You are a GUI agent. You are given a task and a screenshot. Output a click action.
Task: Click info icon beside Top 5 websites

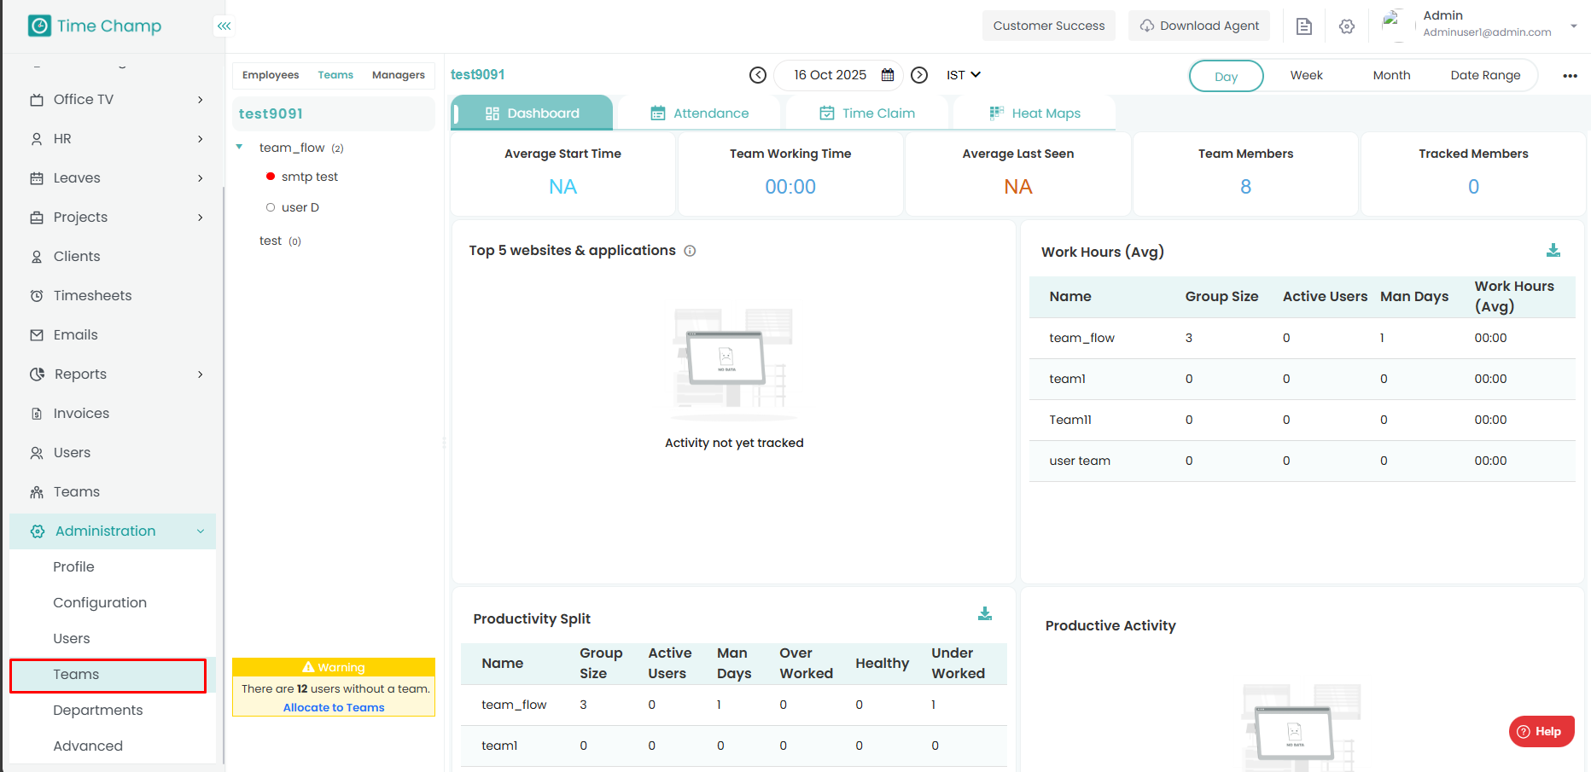point(690,251)
